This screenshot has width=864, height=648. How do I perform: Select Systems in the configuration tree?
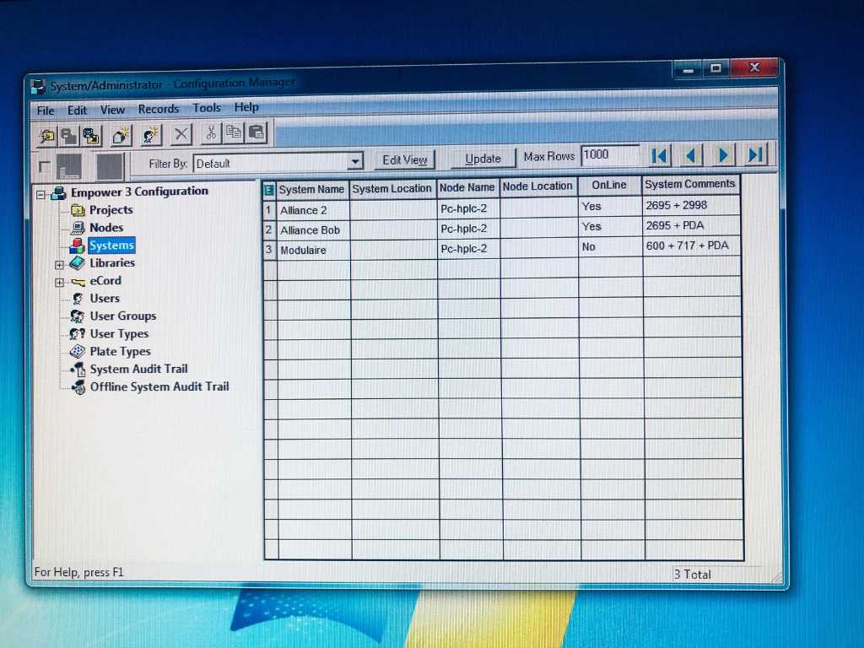tap(111, 246)
